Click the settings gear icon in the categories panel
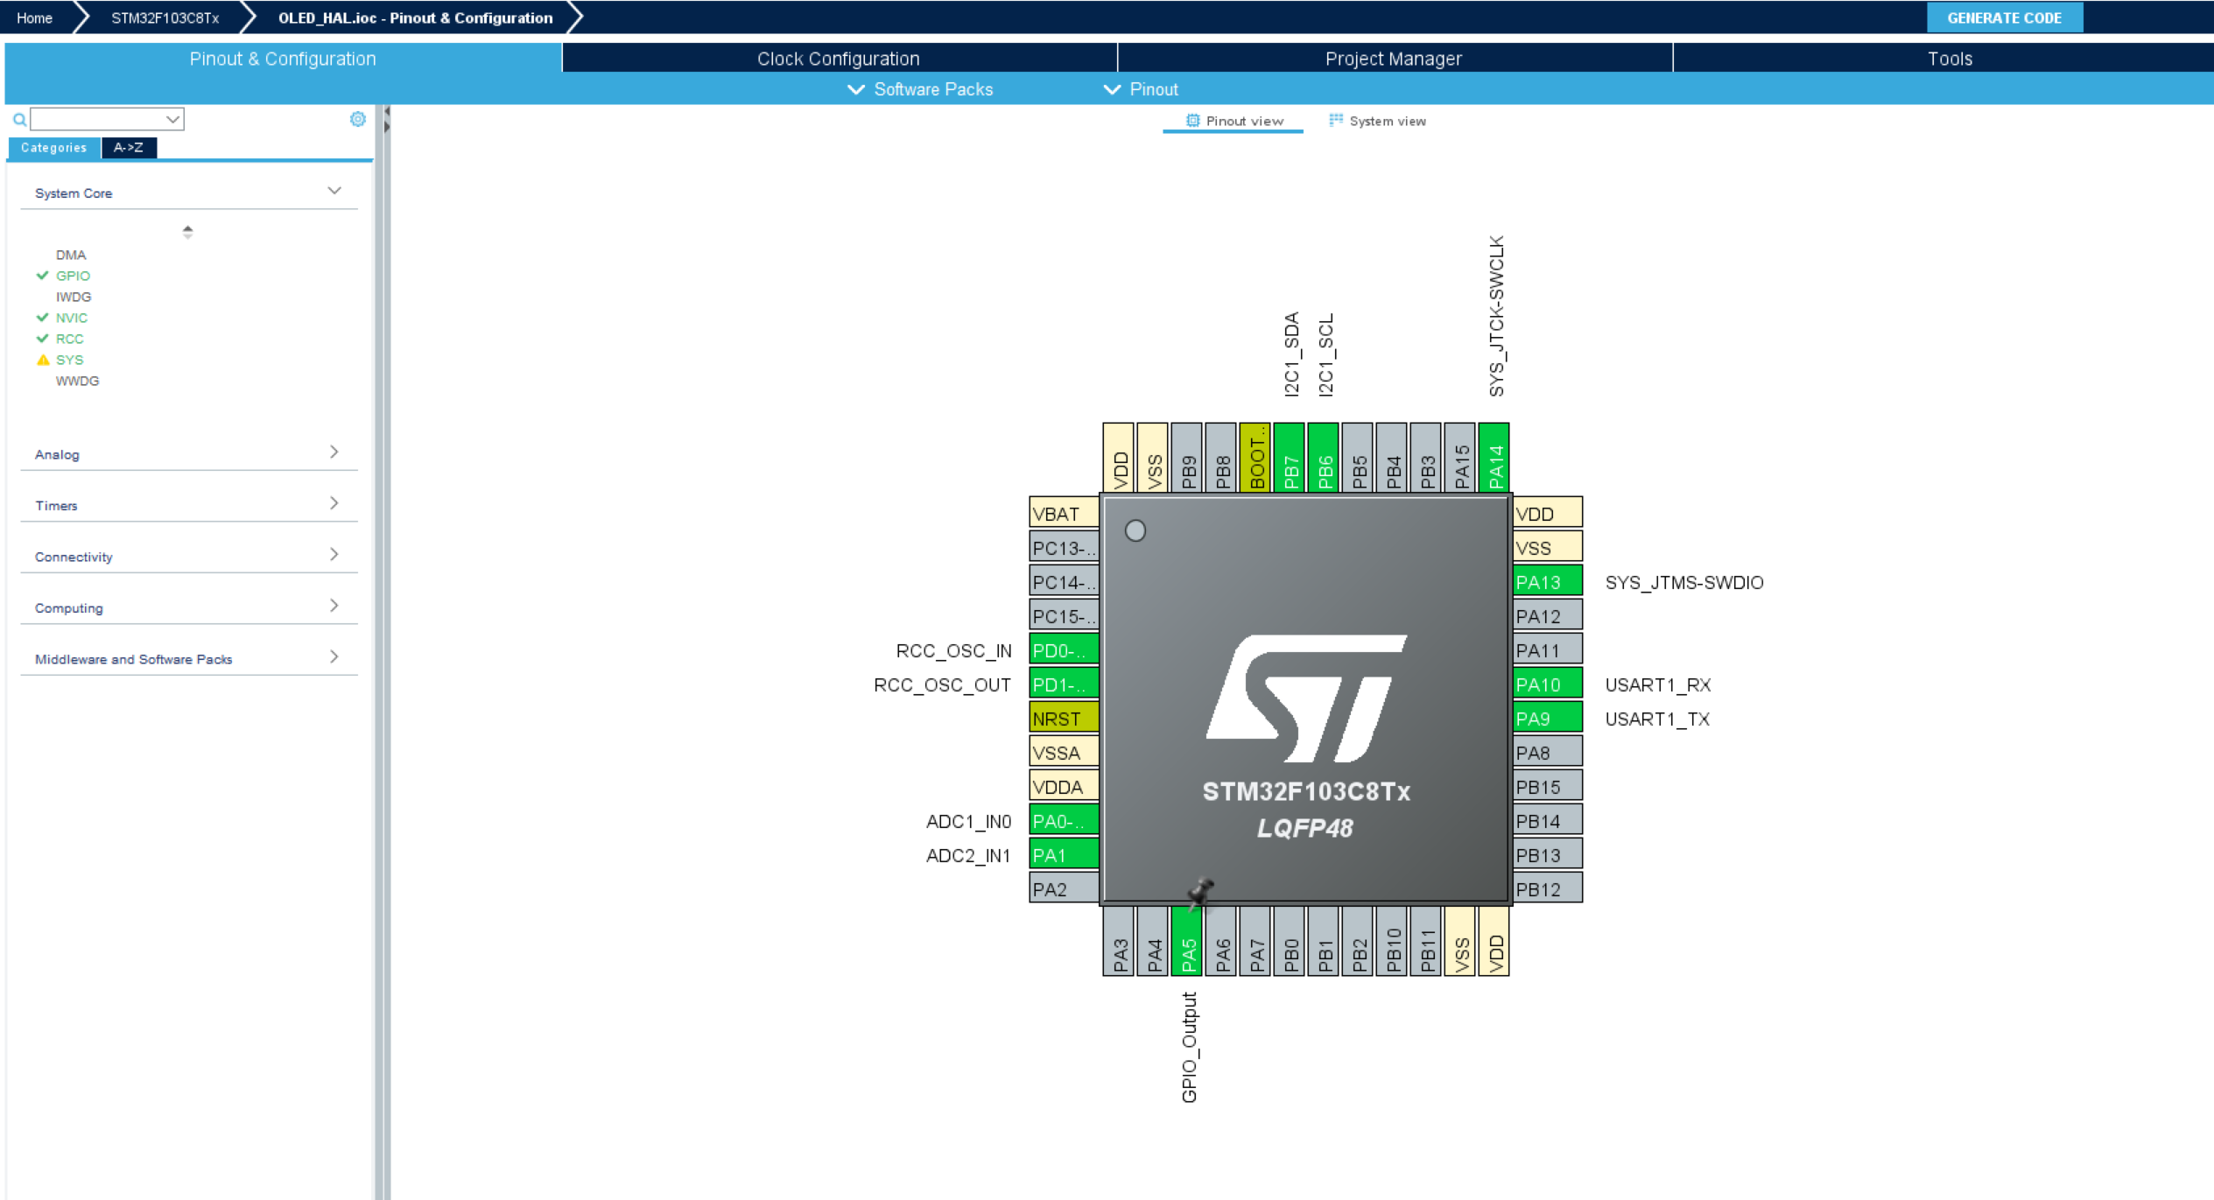Viewport: 2214px width, 1200px height. click(357, 119)
